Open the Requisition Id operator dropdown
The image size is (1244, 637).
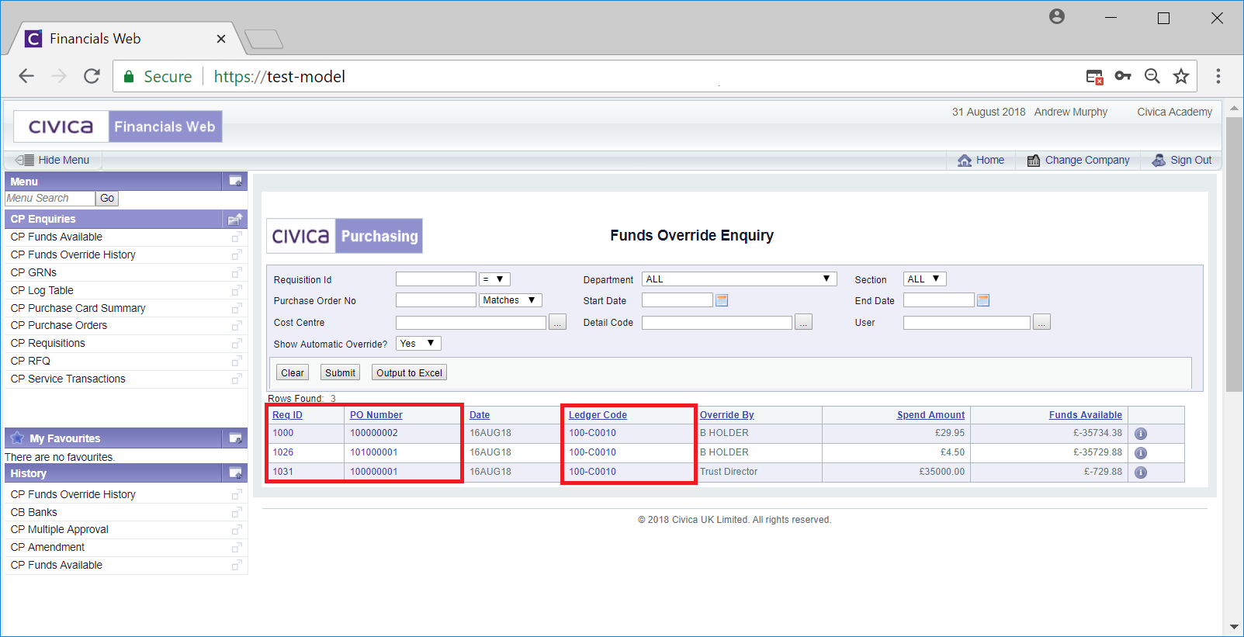click(494, 279)
